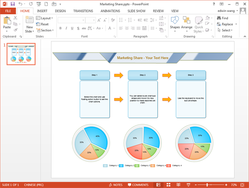Toggle Italic text formatting
Screen dimensions: 249x188
pyautogui.click(x=66, y=28)
